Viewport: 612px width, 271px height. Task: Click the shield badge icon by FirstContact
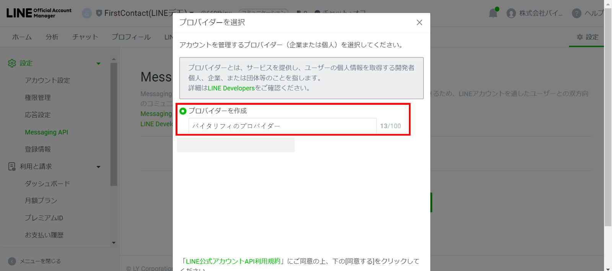99,13
